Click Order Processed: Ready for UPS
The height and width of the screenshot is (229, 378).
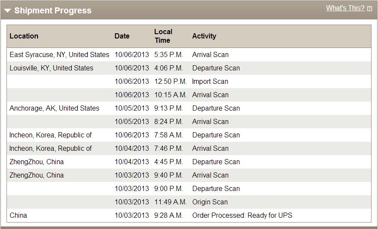pyautogui.click(x=242, y=215)
